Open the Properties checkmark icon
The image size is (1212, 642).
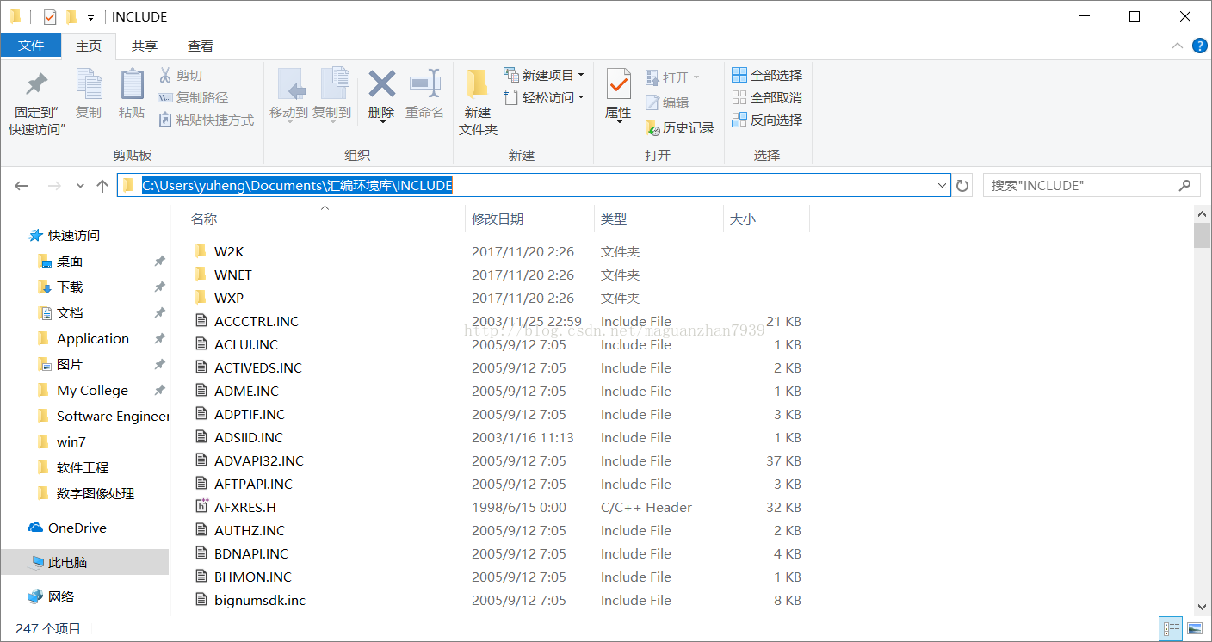(618, 84)
